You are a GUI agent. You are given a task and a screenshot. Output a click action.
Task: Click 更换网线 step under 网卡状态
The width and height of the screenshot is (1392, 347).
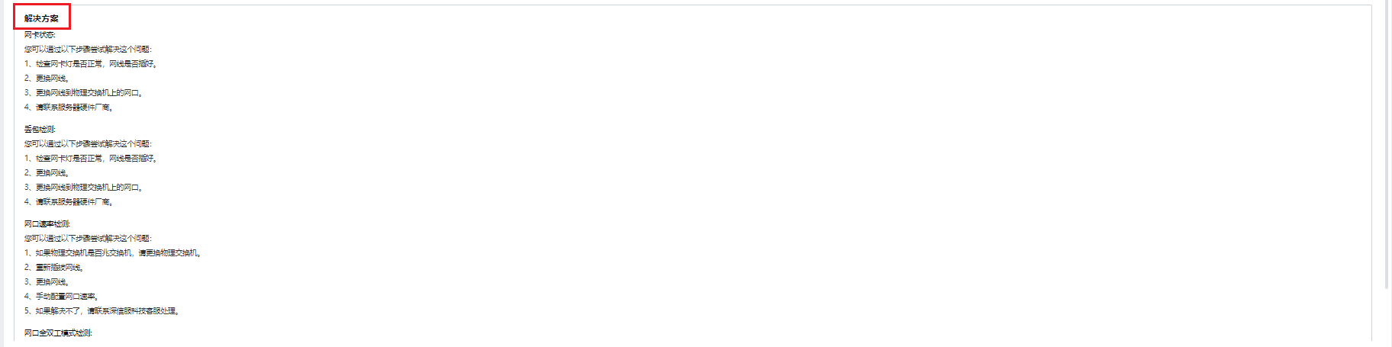click(47, 79)
